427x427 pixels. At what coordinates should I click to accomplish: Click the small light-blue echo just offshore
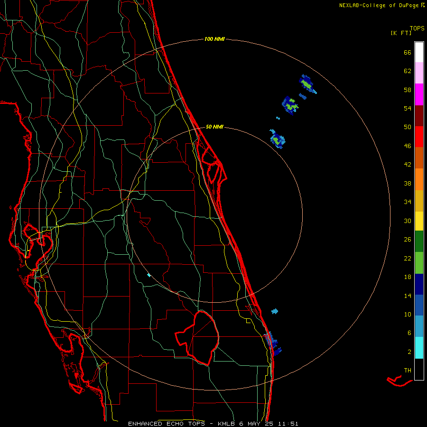tap(275, 311)
